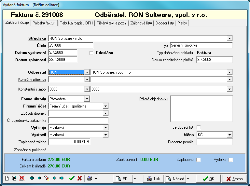Focus the Č. objednávky zákazníka field

click(x=78, y=121)
